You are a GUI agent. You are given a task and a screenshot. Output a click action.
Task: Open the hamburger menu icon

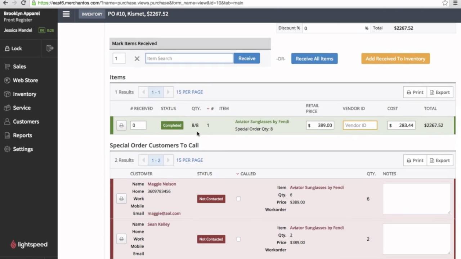(x=66, y=14)
